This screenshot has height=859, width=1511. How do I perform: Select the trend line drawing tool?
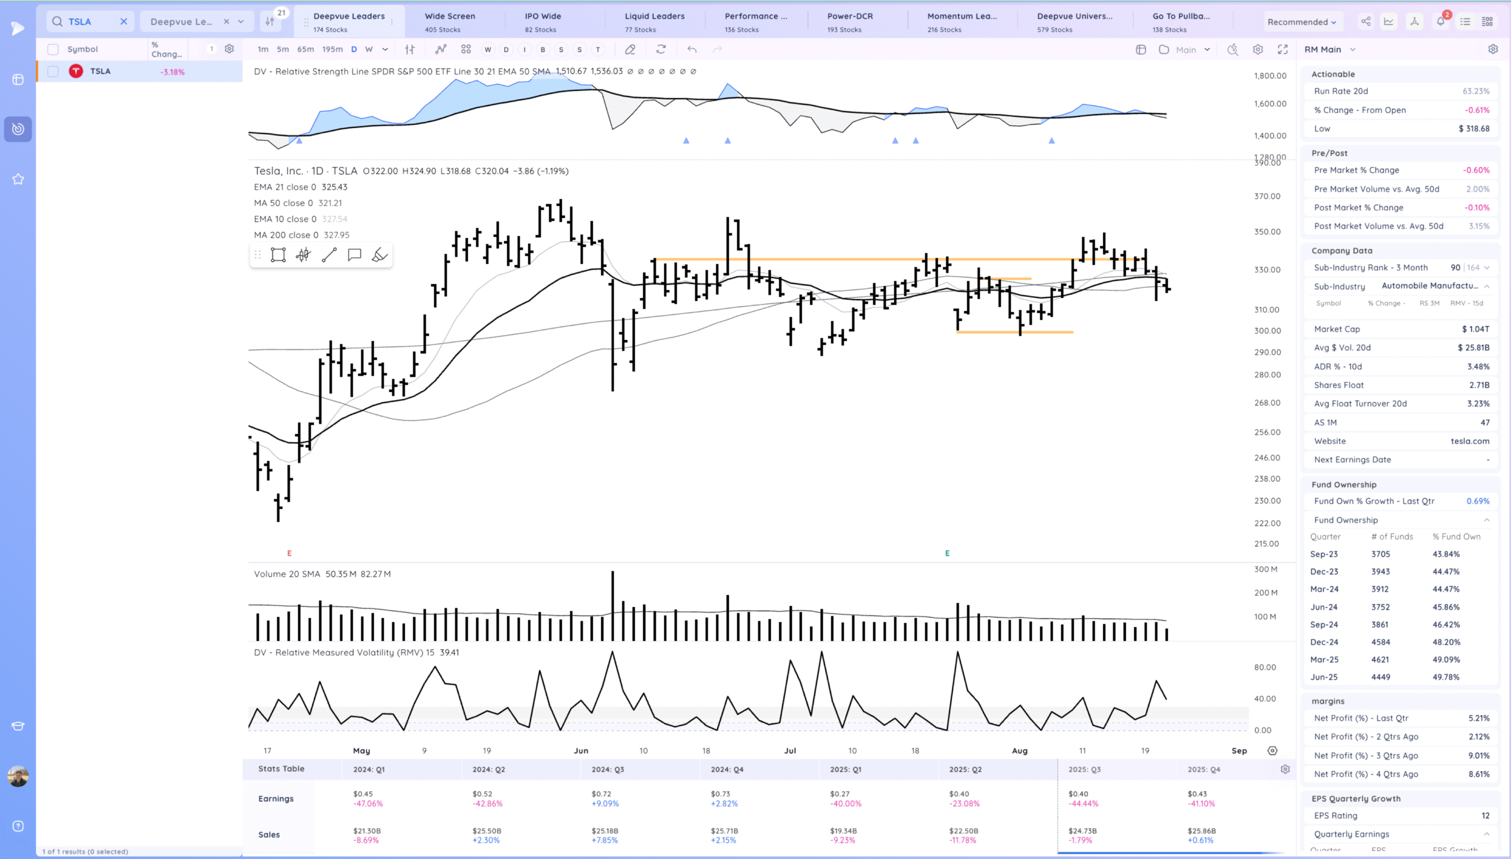click(329, 255)
